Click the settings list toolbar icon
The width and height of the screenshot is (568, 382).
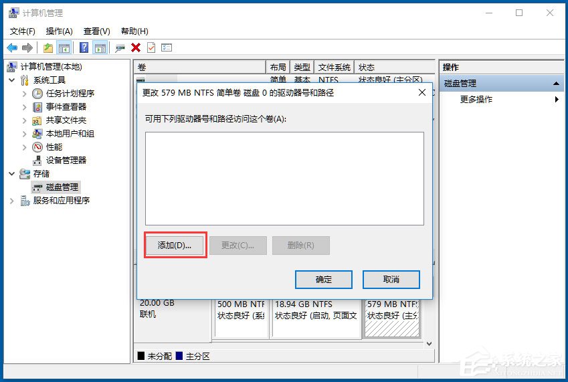pyautogui.click(x=167, y=47)
